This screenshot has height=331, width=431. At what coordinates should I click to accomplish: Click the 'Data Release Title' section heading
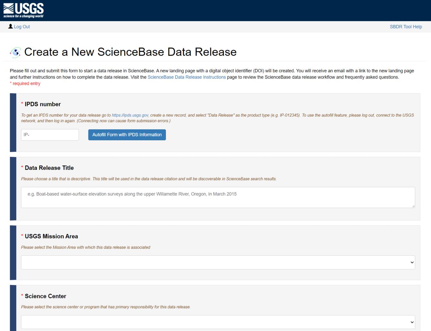click(x=49, y=168)
